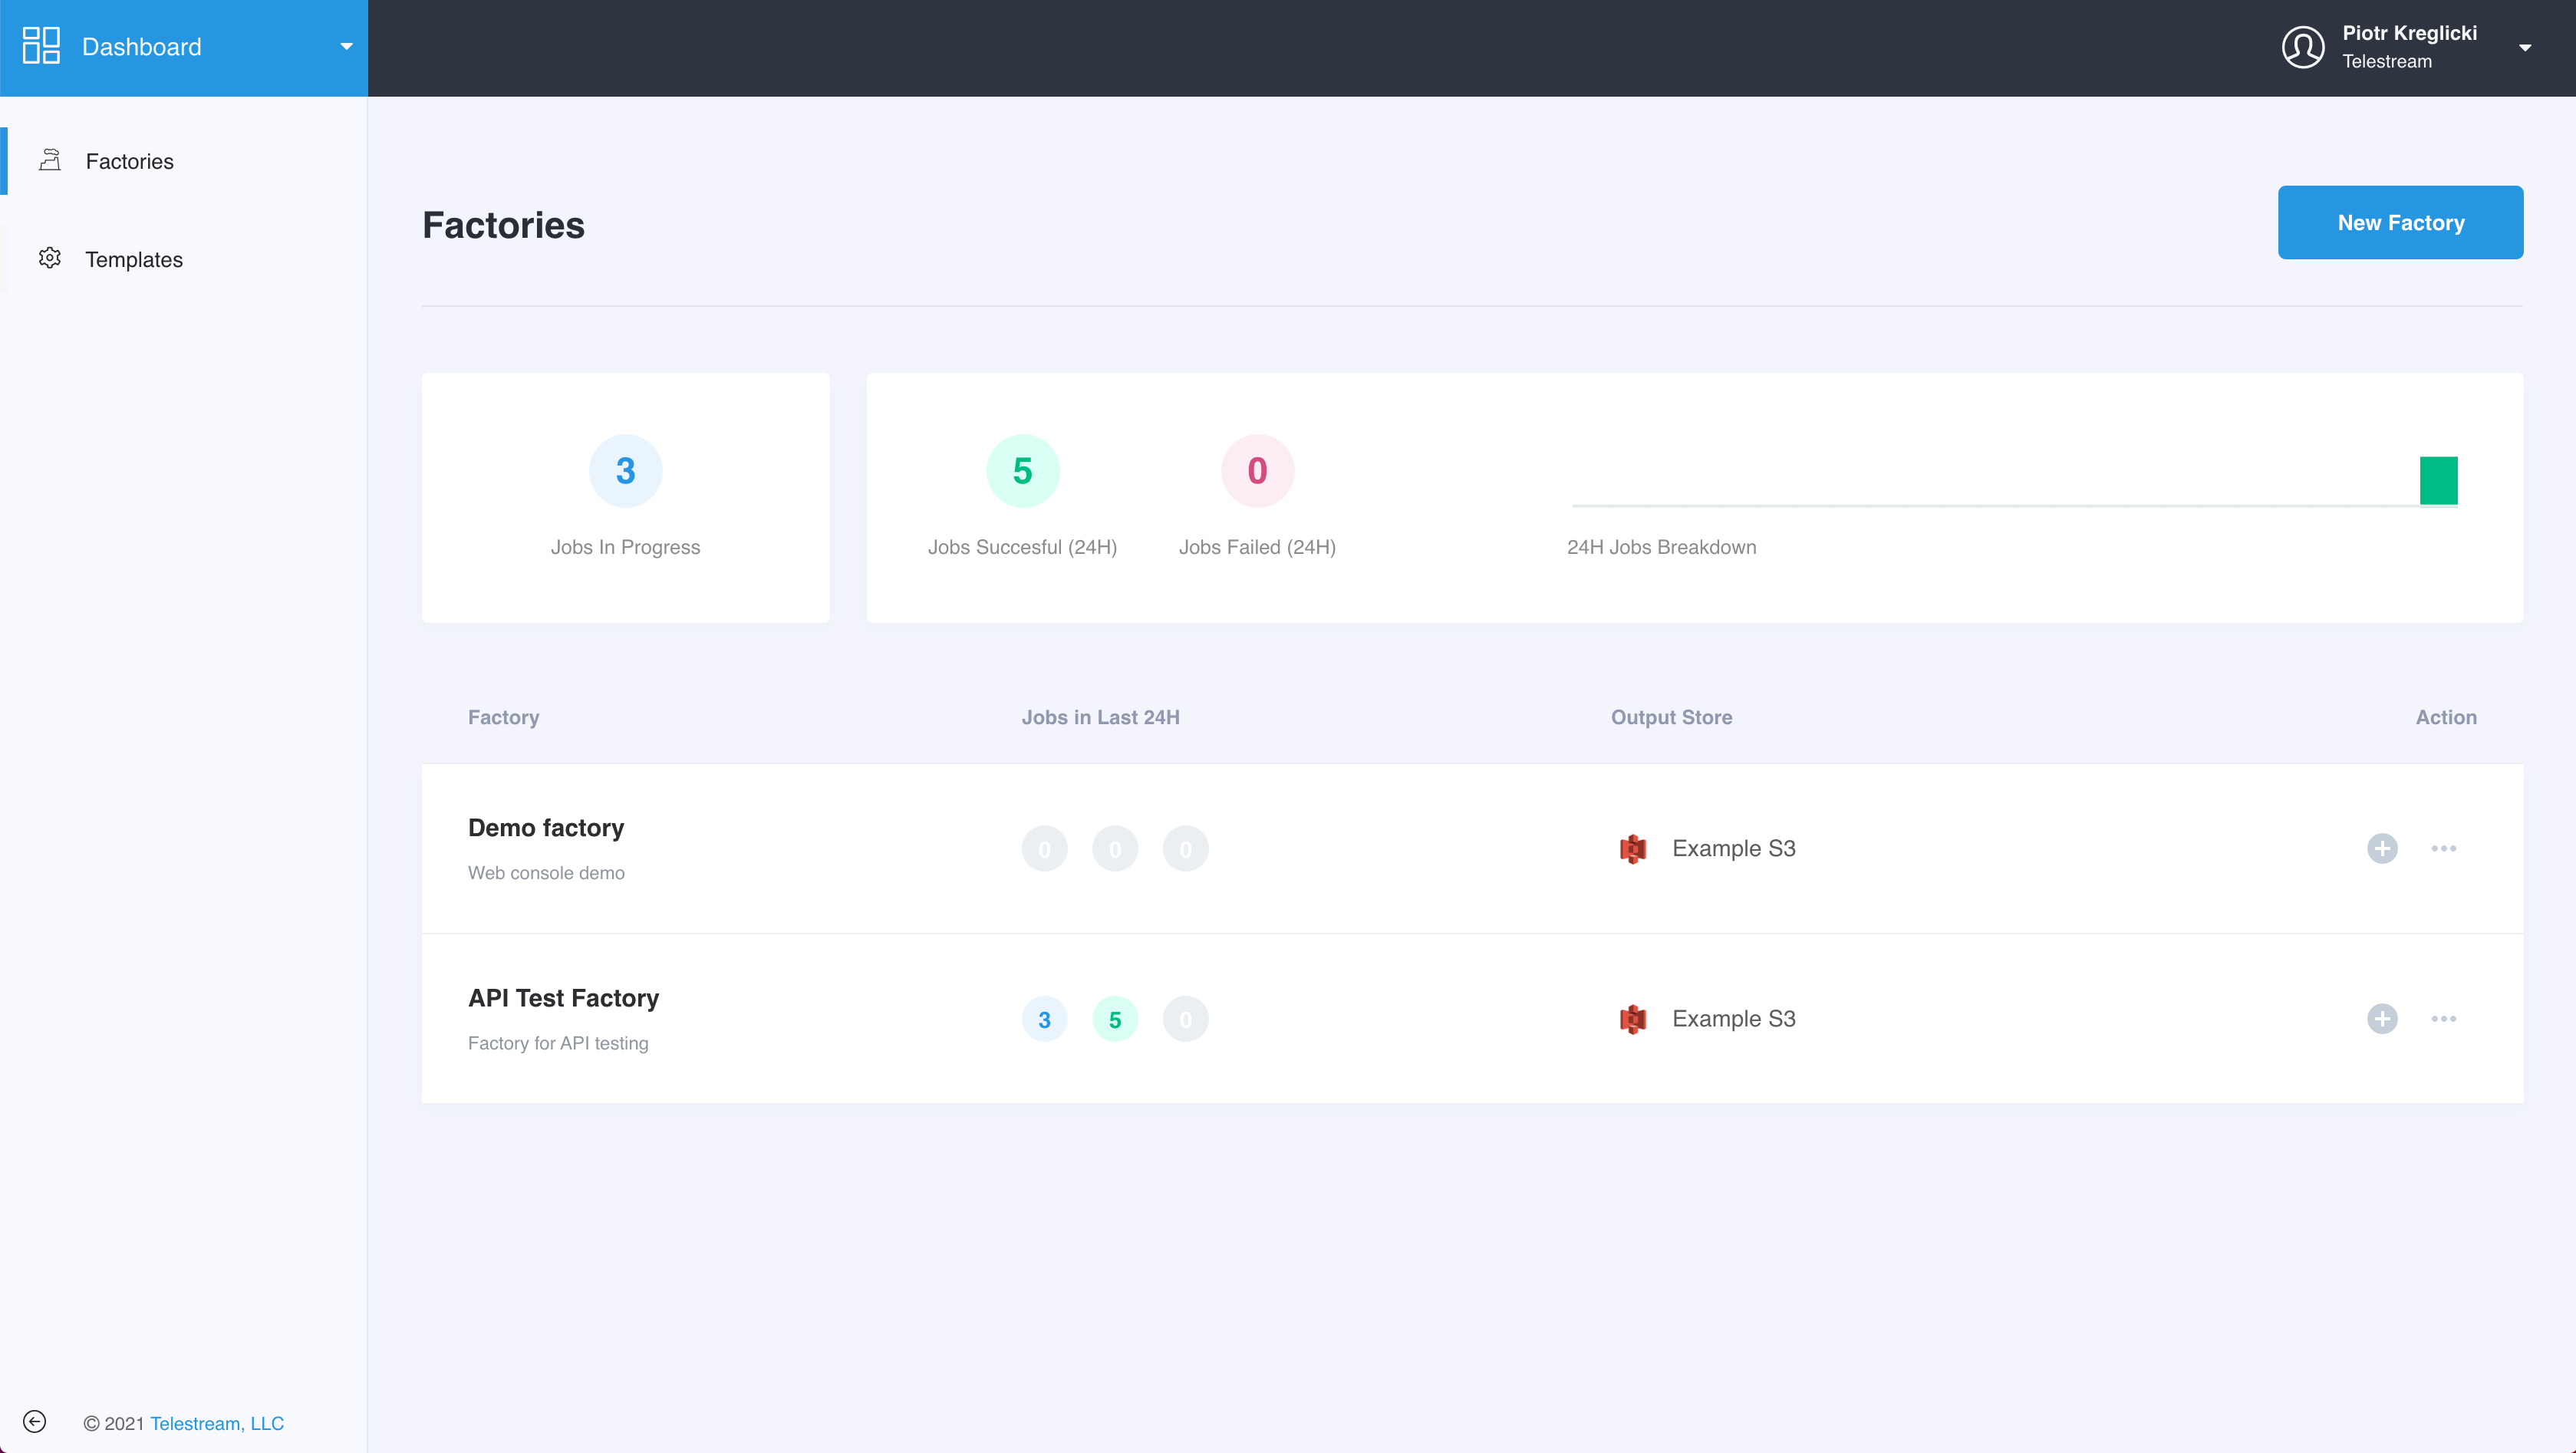Click the Telestream organization name in header
Image resolution: width=2576 pixels, height=1453 pixels.
click(x=2386, y=61)
